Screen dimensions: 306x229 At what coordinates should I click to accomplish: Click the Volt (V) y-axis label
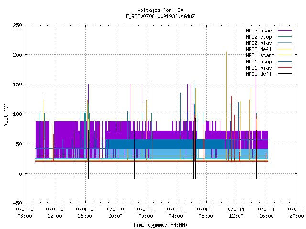click(6, 114)
